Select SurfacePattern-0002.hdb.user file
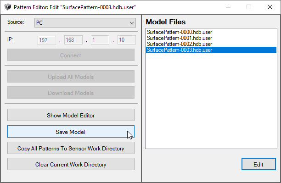This screenshot has height=183, width=281. (180, 44)
